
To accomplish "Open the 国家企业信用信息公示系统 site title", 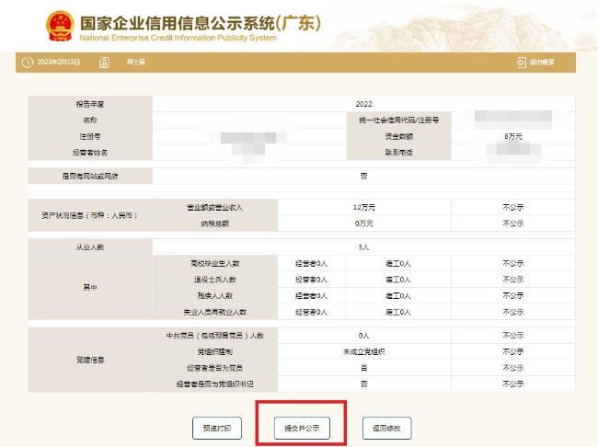I will tap(201, 22).
